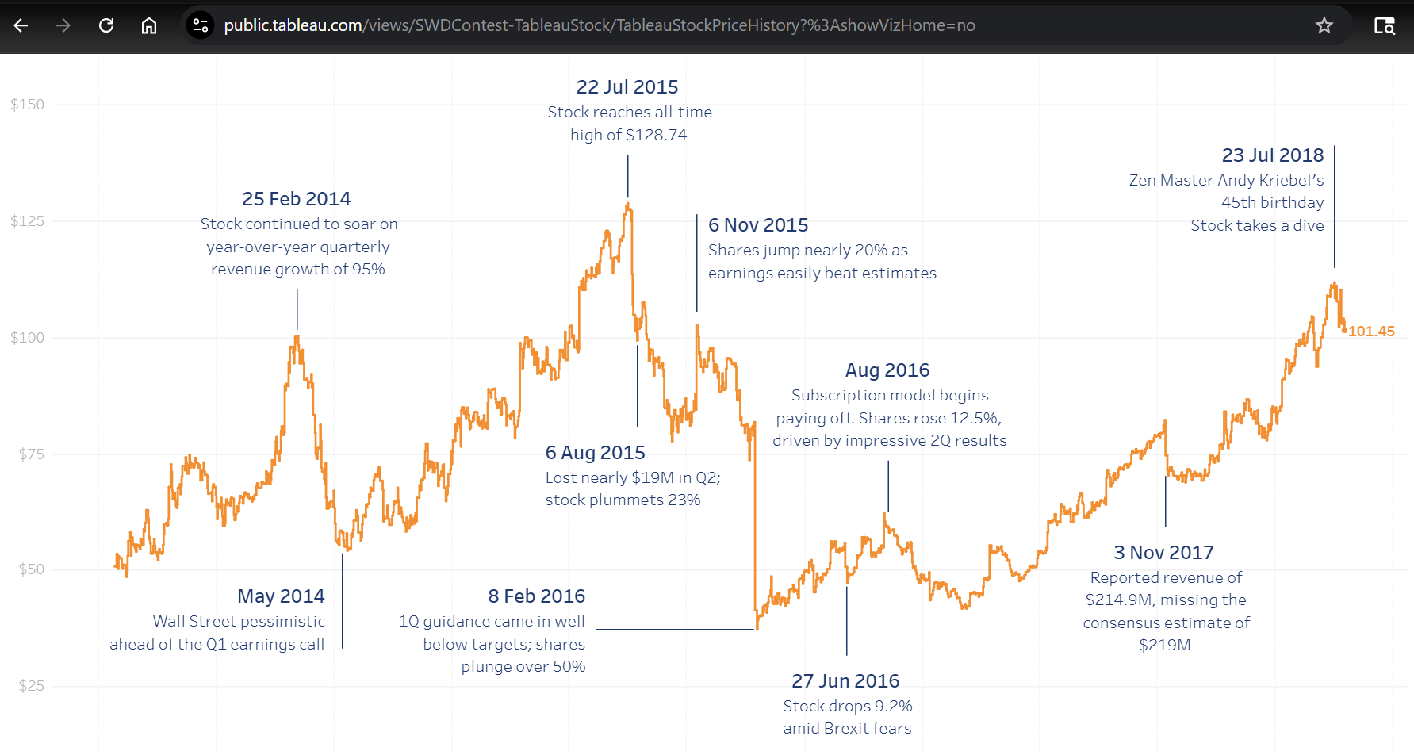Open the search-this-page lens icon
This screenshot has width=1414, height=755.
pyautogui.click(x=1384, y=25)
